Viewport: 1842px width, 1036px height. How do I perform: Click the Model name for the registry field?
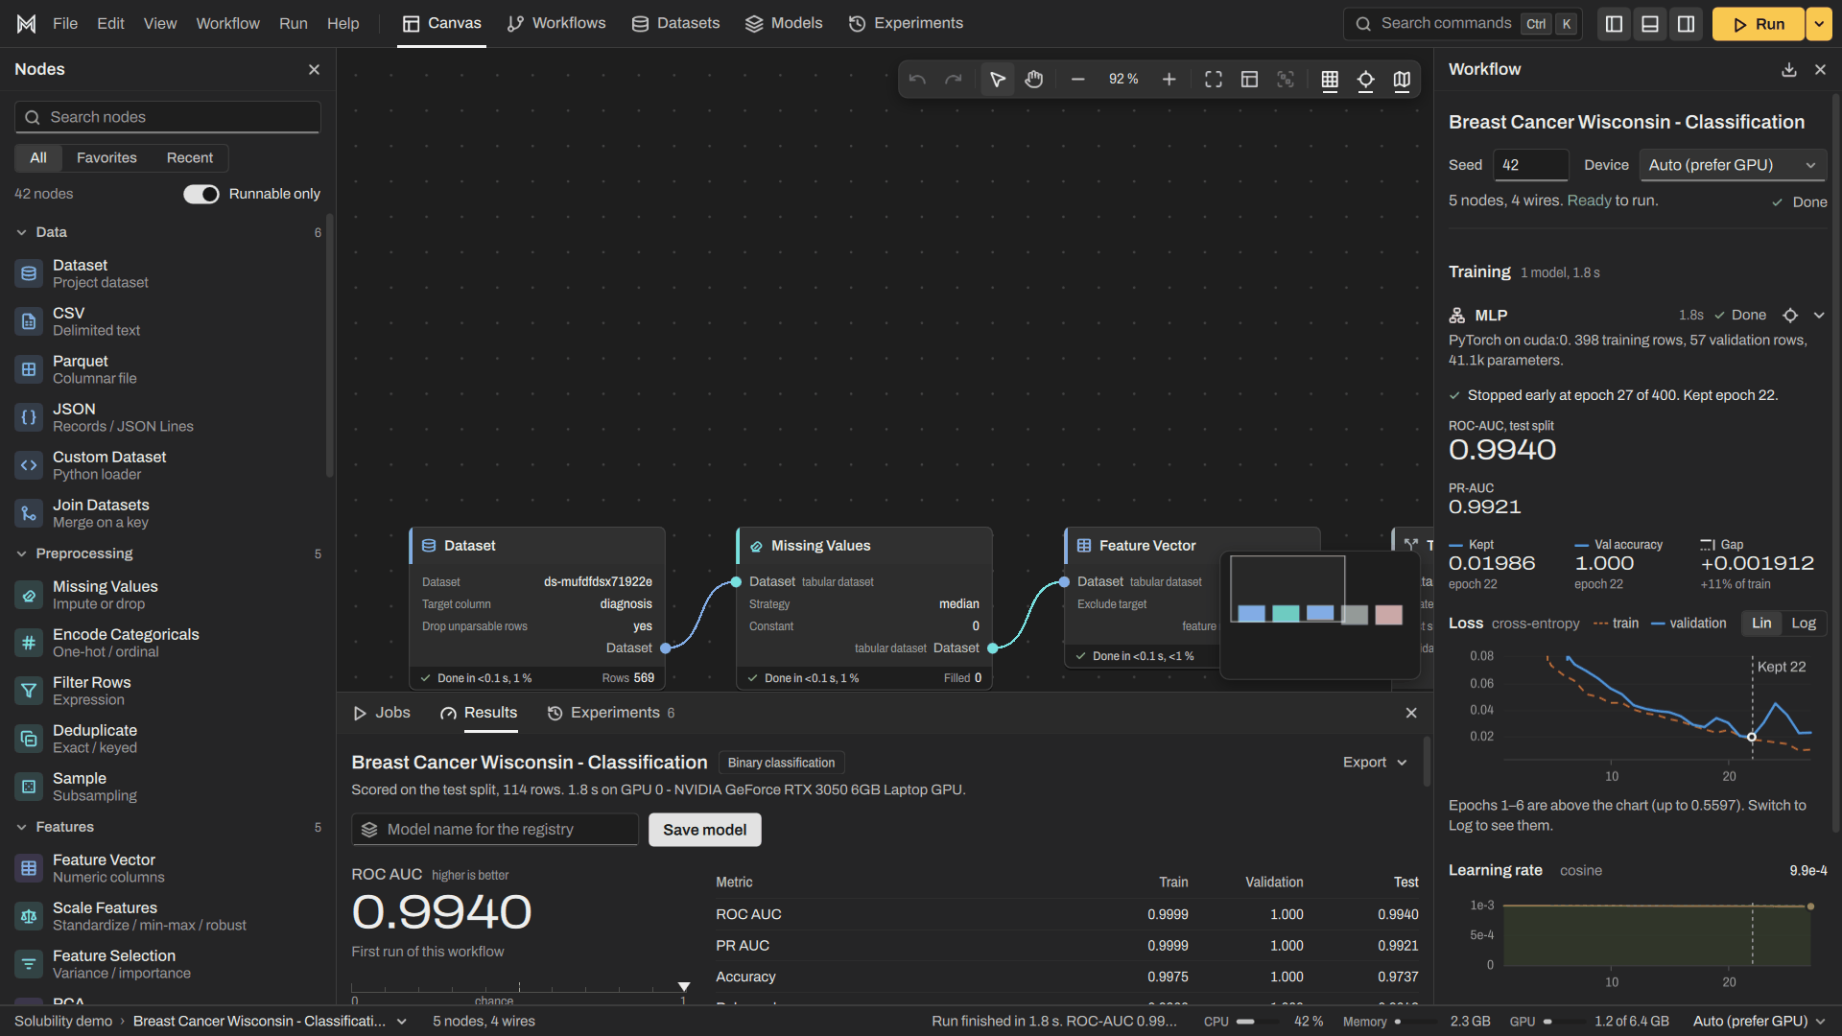point(495,830)
